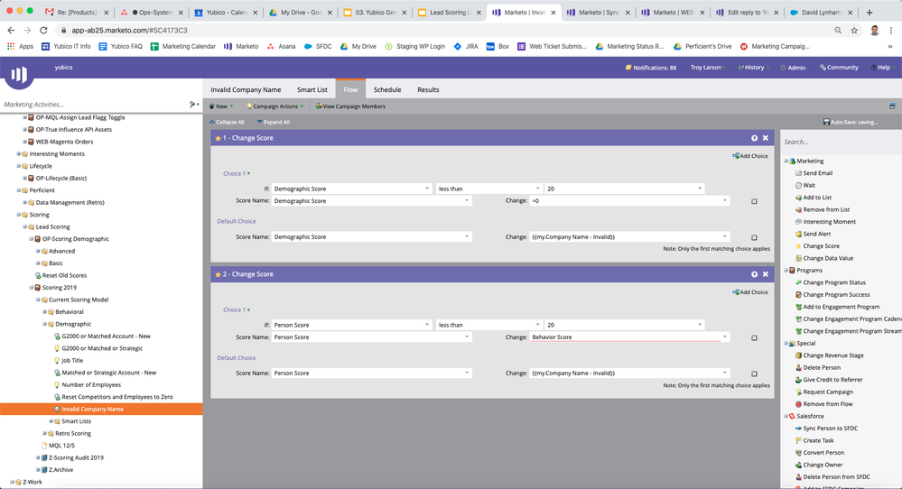Image resolution: width=902 pixels, height=489 pixels.
Task: Click Collapse All steps
Action: click(x=227, y=122)
